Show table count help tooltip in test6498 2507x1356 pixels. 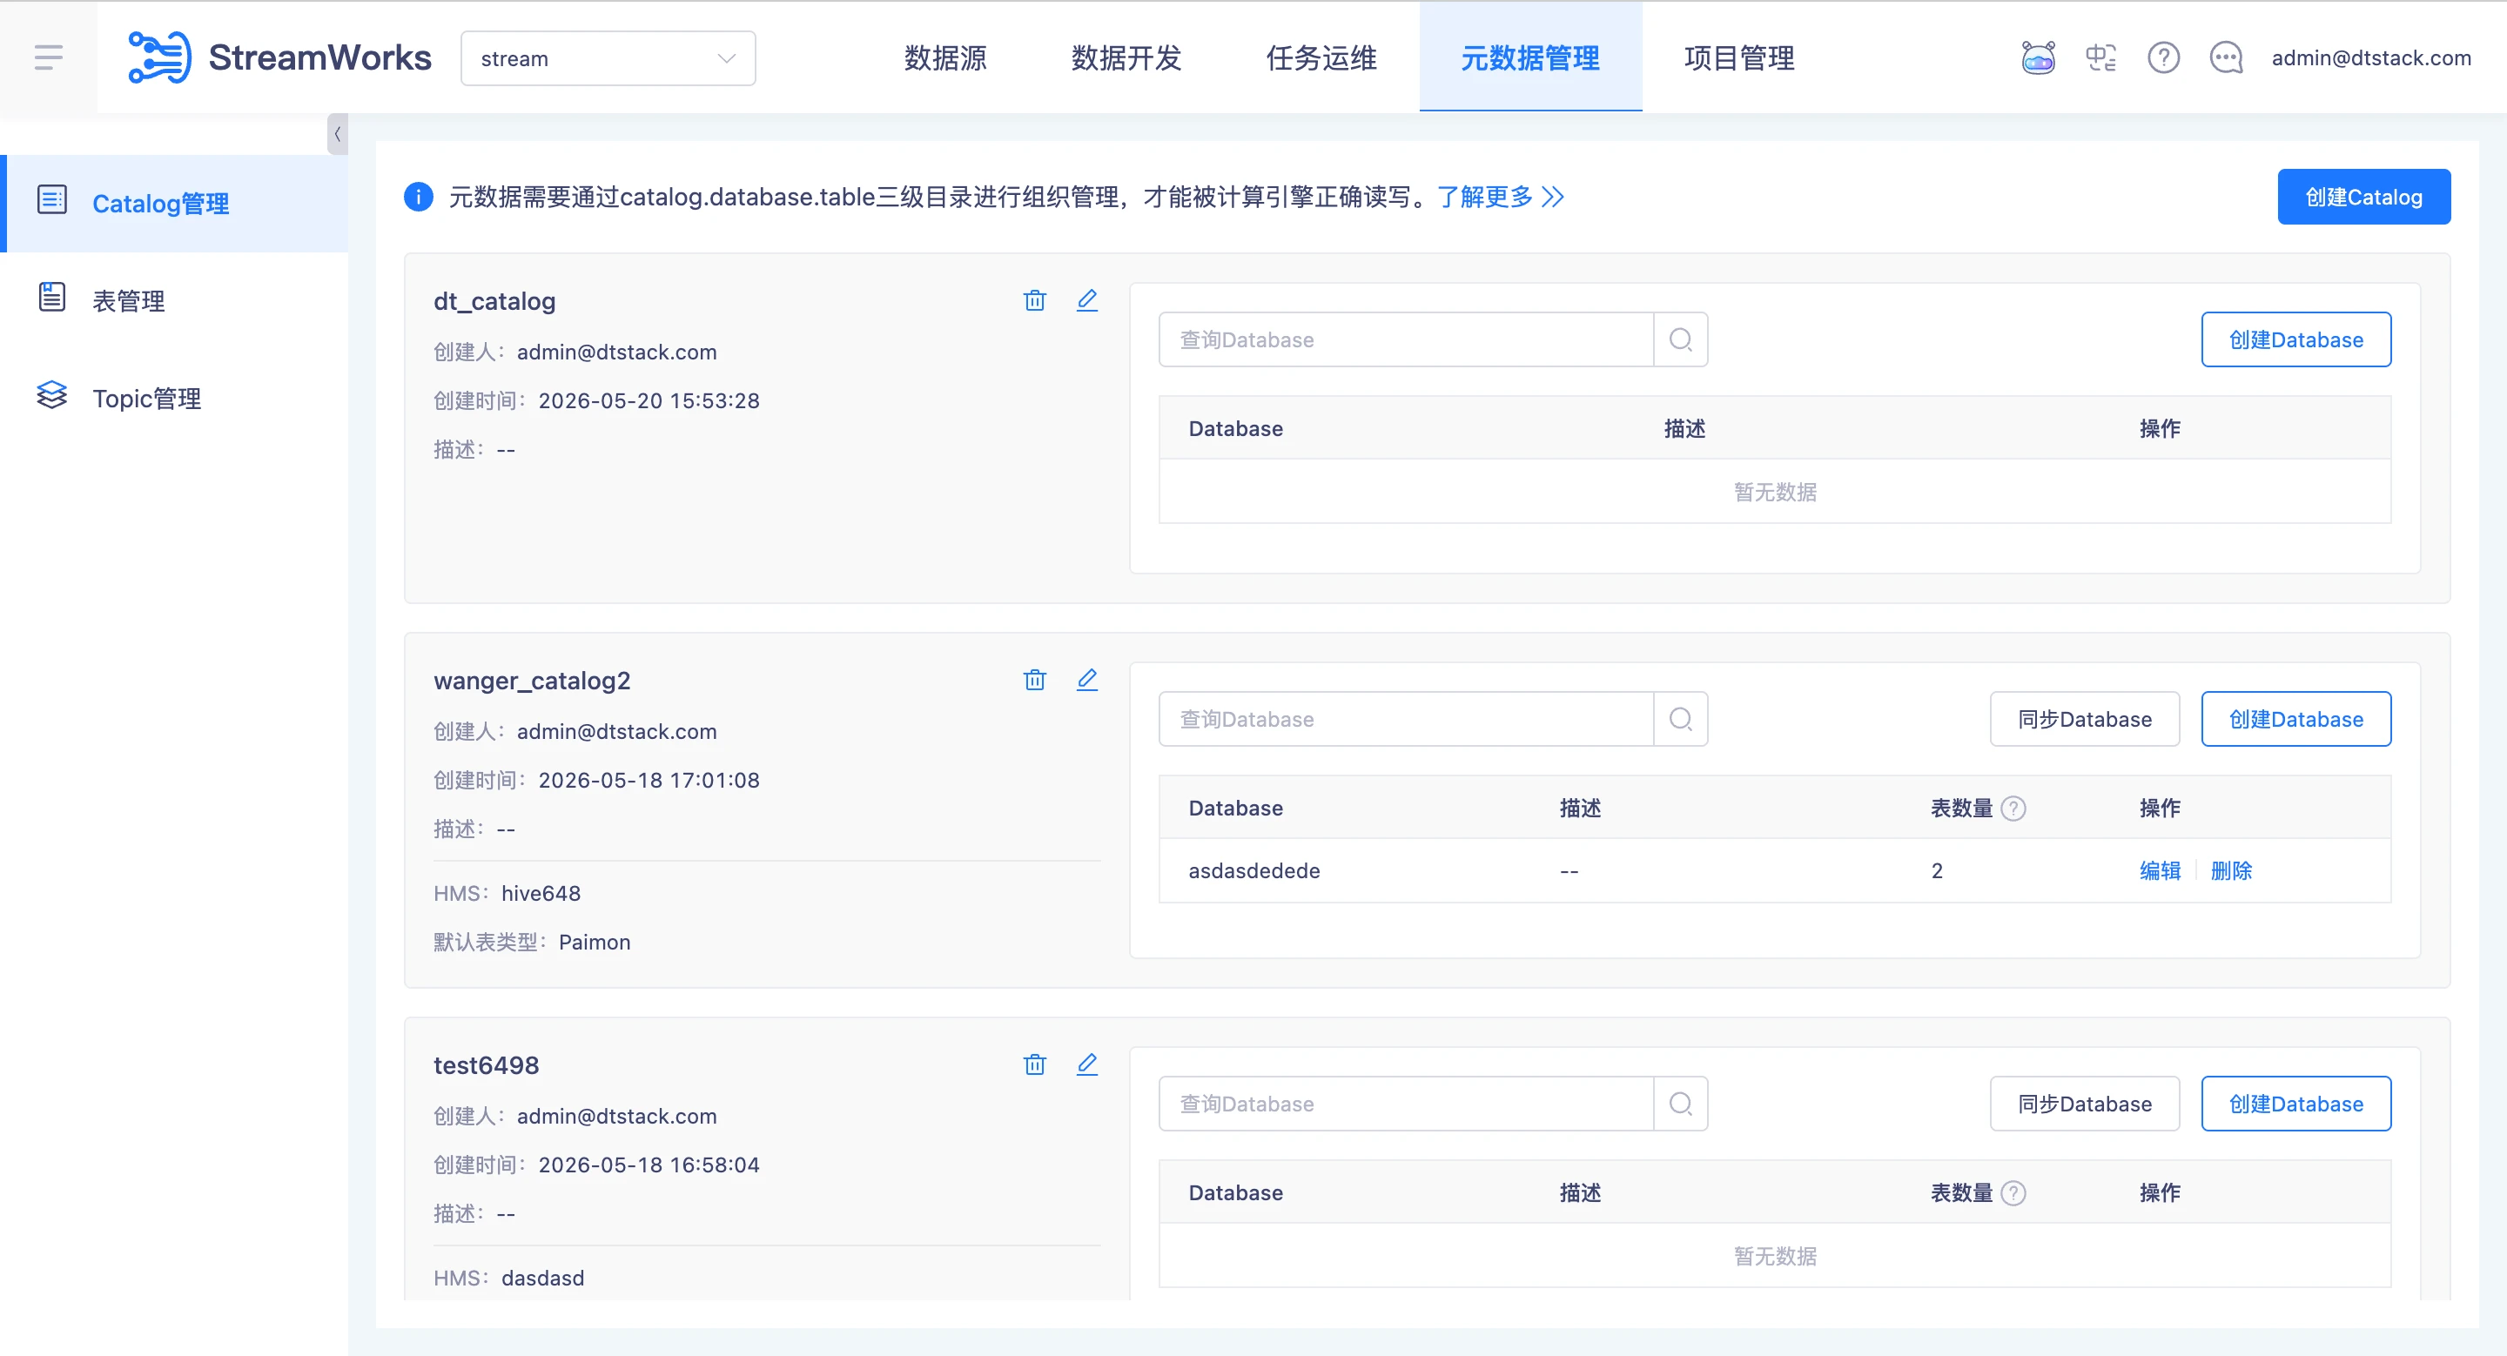click(2013, 1192)
